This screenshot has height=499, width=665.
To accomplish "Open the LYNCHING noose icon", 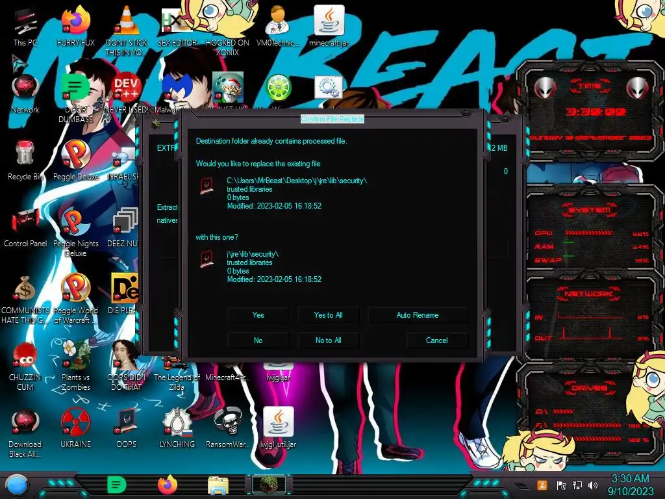I will (177, 428).
